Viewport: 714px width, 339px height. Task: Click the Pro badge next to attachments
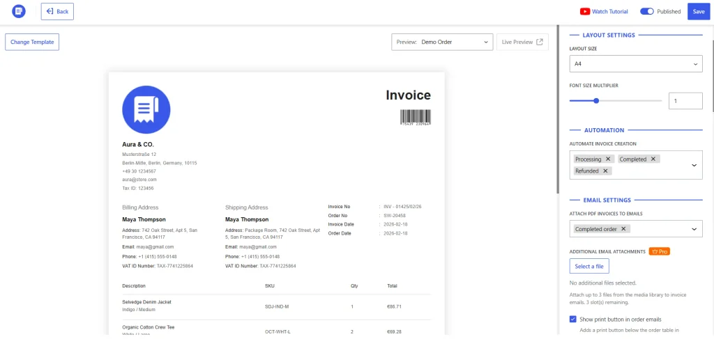[x=660, y=251]
